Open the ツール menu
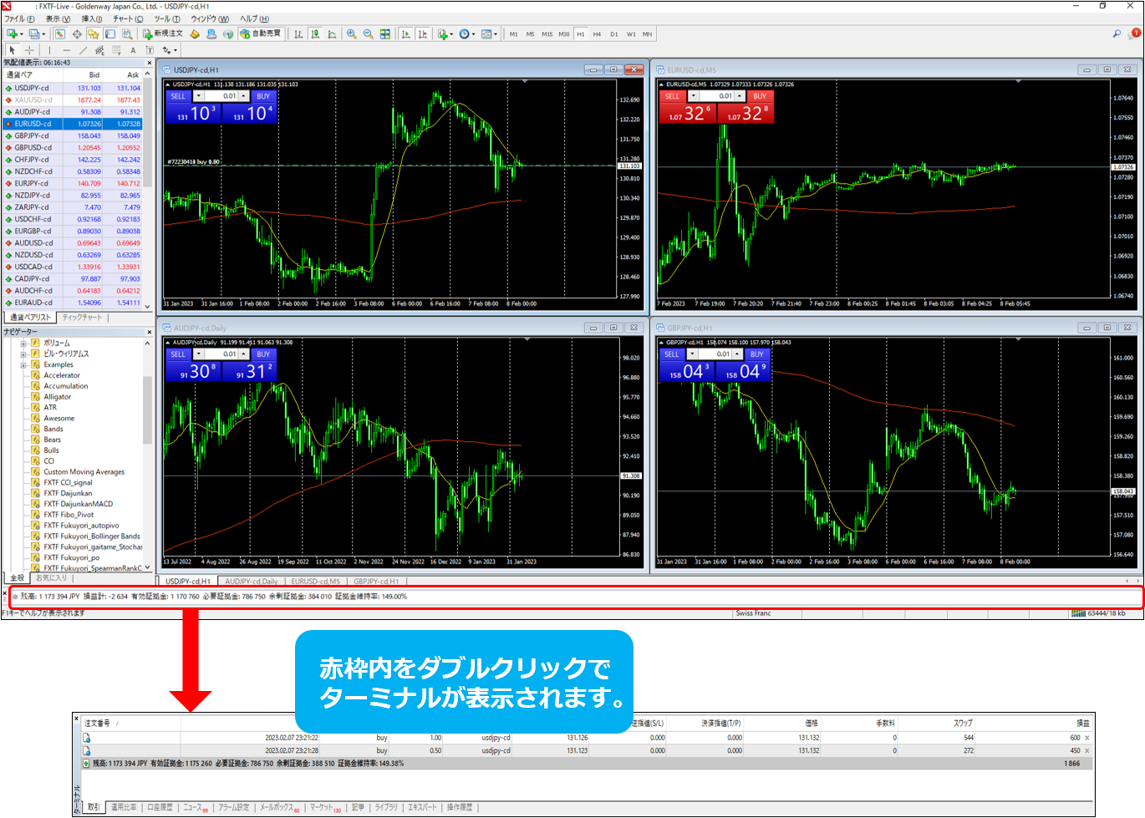Image resolution: width=1145 pixels, height=818 pixels. [x=166, y=18]
